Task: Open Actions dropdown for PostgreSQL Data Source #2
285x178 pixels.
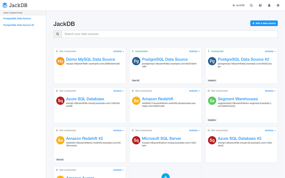Action: [270, 51]
